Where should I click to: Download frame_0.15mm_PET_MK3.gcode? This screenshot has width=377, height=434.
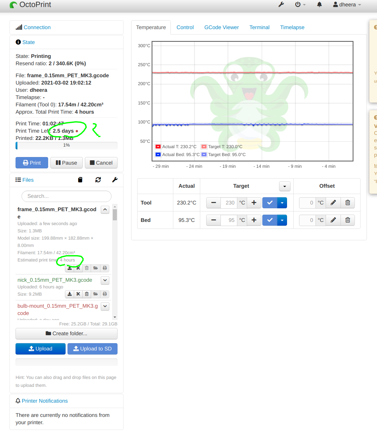tap(69, 268)
